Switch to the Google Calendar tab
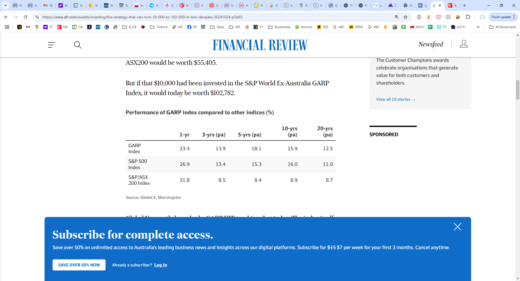 click(78, 5)
